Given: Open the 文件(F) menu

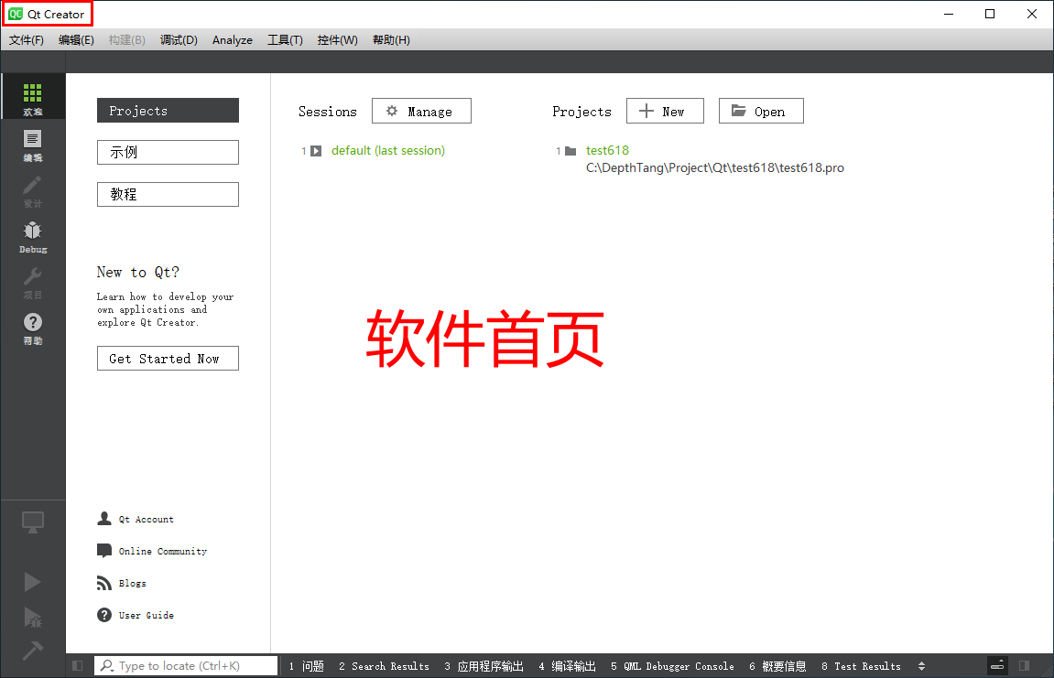Looking at the screenshot, I should [x=27, y=39].
